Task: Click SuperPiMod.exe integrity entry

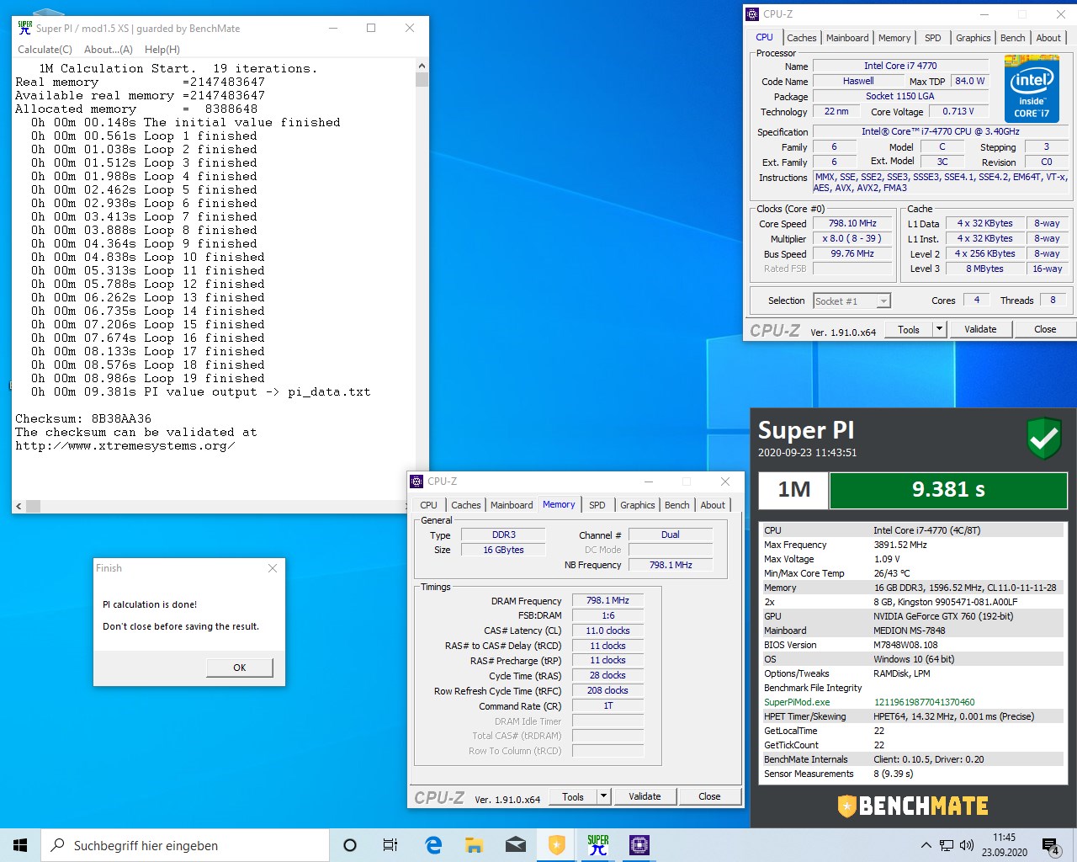Action: click(912, 702)
